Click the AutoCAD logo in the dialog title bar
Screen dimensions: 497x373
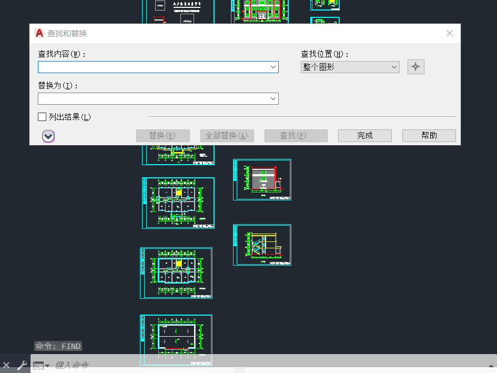pos(38,33)
